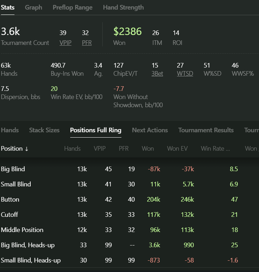This screenshot has width=259, height=272.
Task: Sort table by Win Rate column header
Action: tap(215, 148)
